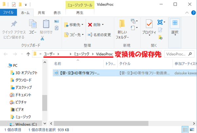Viewport: 197px width, 133px height.
Task: Open ビデオ in navigation pane
Action: 17,109
